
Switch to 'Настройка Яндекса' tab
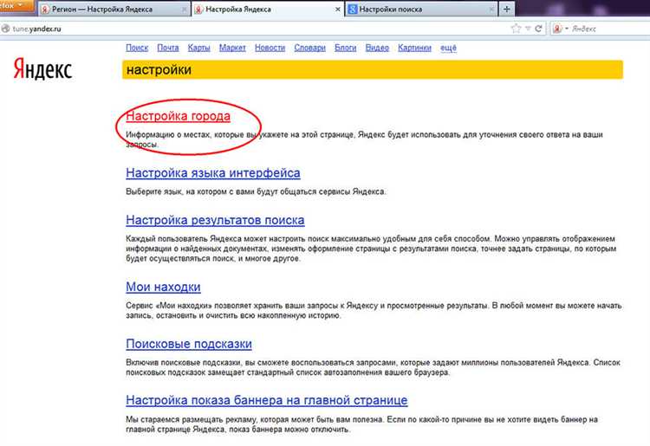(268, 10)
